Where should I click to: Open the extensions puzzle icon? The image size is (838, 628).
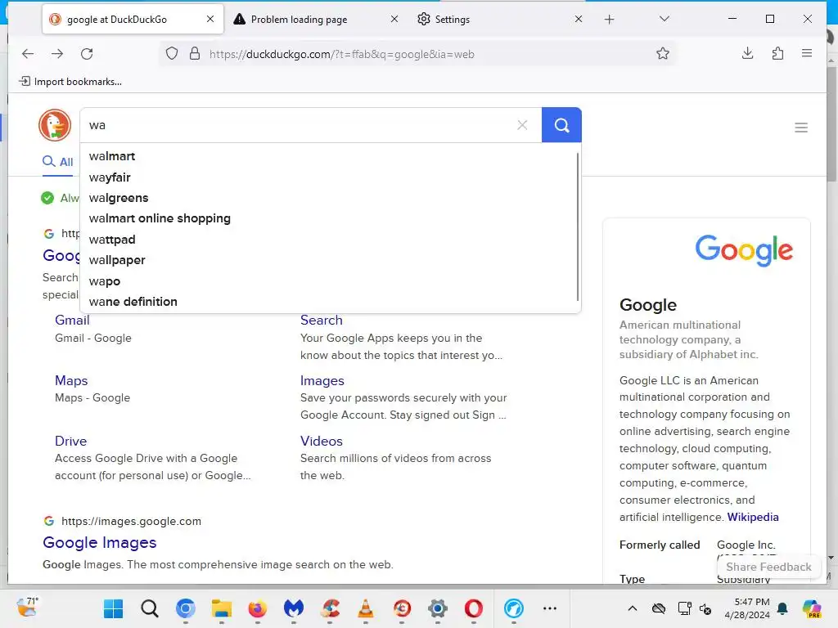pos(777,53)
